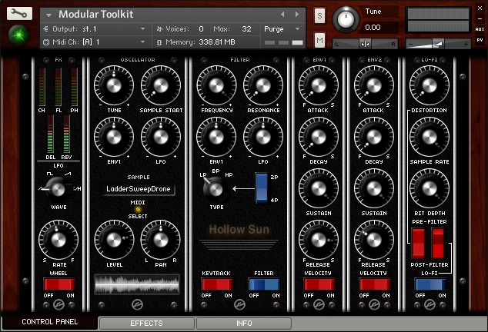488x332 pixels.
Task: Click the green snowflake instrument icon
Action: pos(17,35)
